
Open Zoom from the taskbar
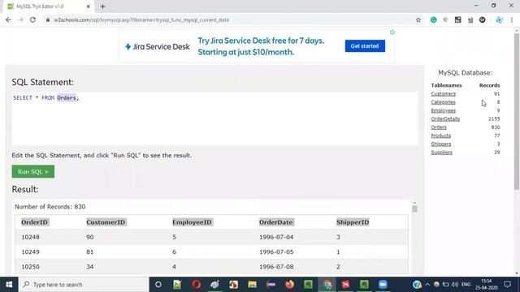[383, 285]
